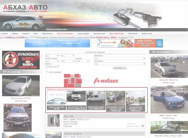
Task: Open the vehicle make dropdown
Action: coord(52,56)
